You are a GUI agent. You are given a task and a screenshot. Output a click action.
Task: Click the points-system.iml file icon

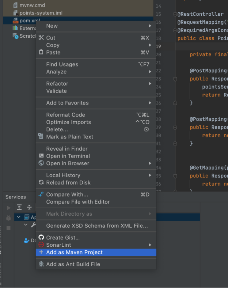[16, 13]
